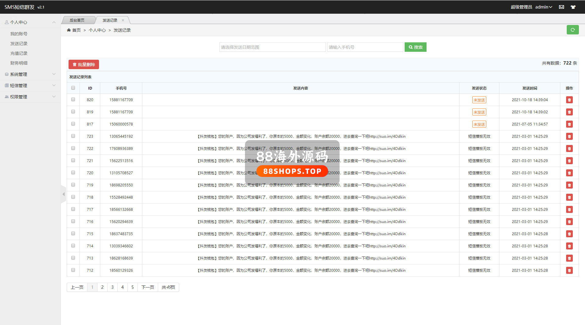Go to 下一页 in pagination
This screenshot has height=325, width=585.
coord(148,287)
